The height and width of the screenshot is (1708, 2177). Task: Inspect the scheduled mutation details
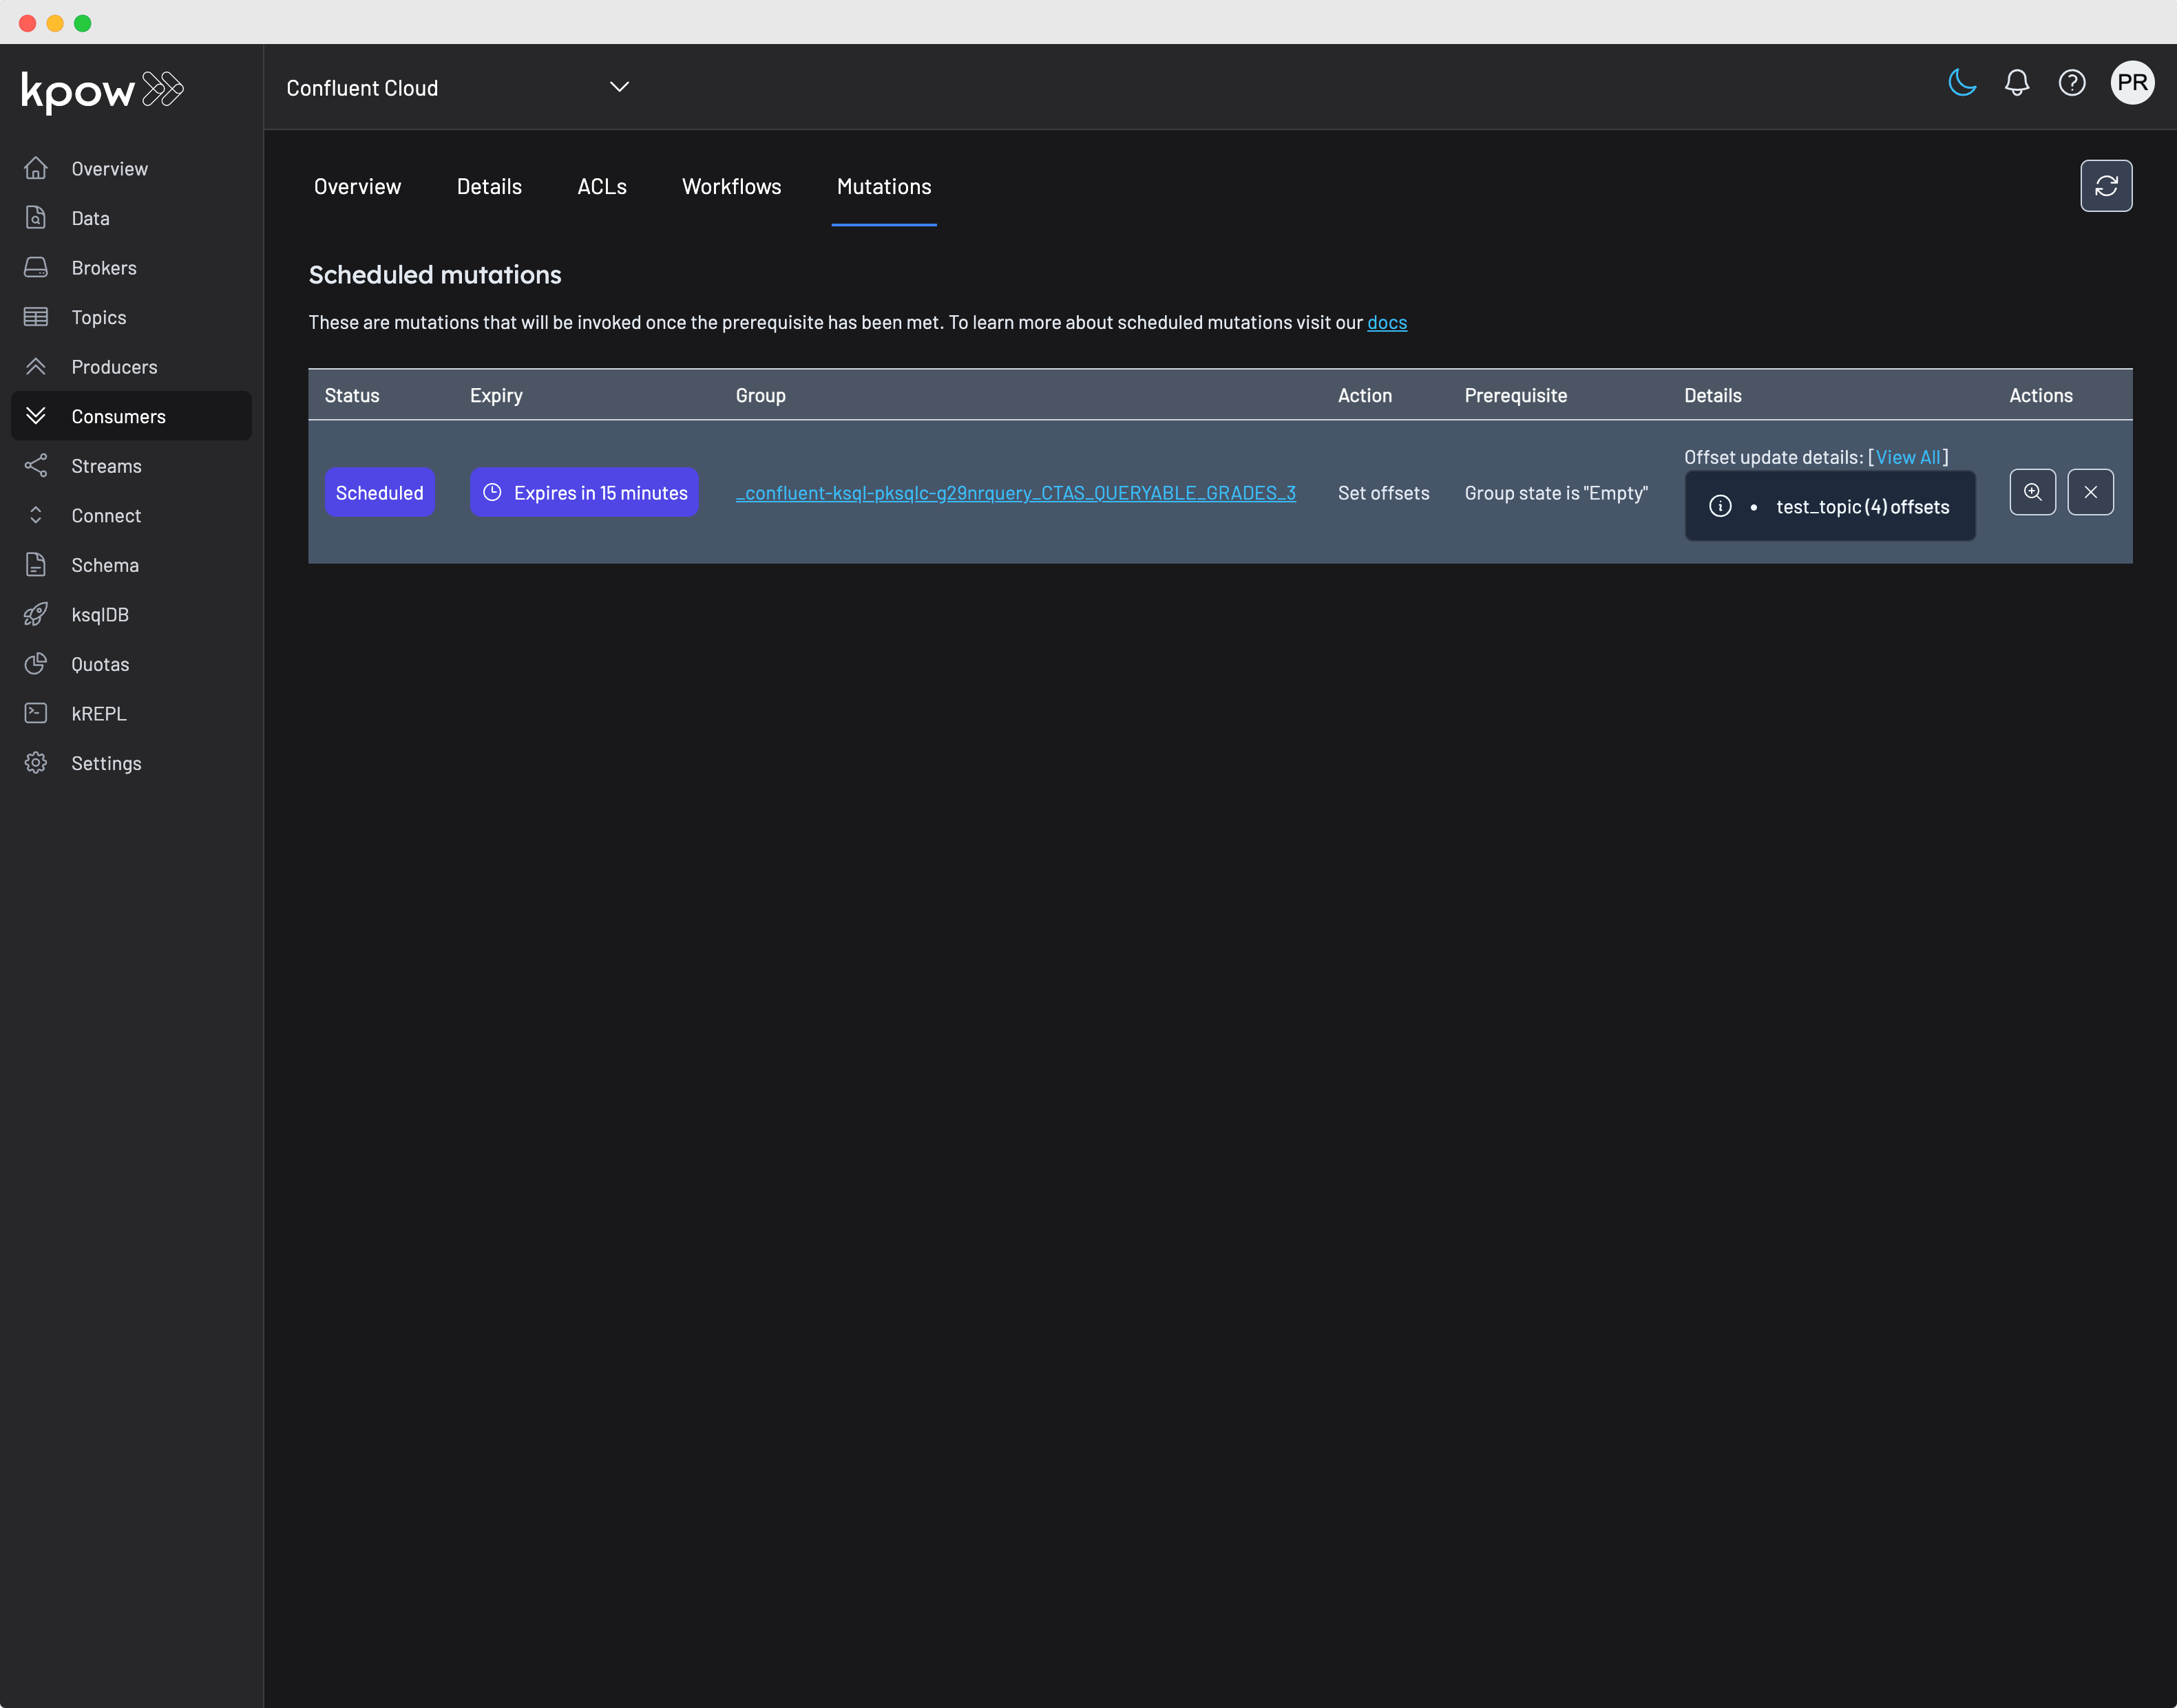2033,492
